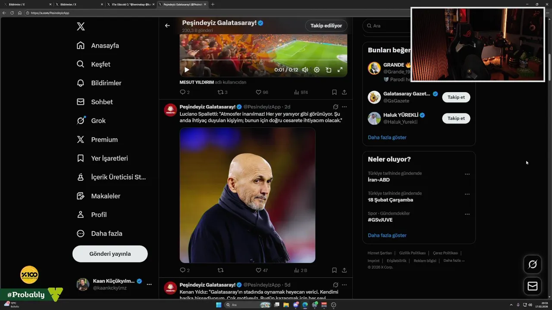Screen dimensions: 552x310
Task: Open the X logo home icon
Action: click(81, 27)
